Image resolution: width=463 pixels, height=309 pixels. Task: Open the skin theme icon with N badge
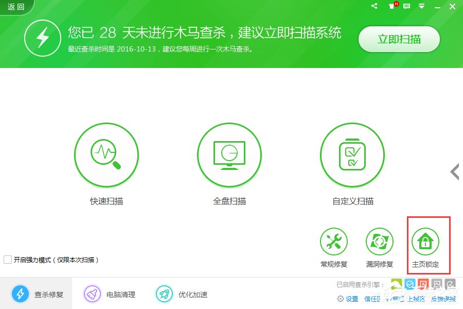point(391,7)
